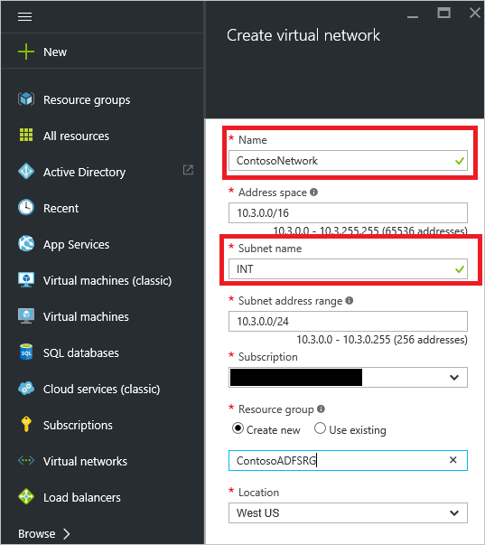Viewport: 485px width, 545px height.
Task: Click the green plus New icon
Action: [26, 52]
